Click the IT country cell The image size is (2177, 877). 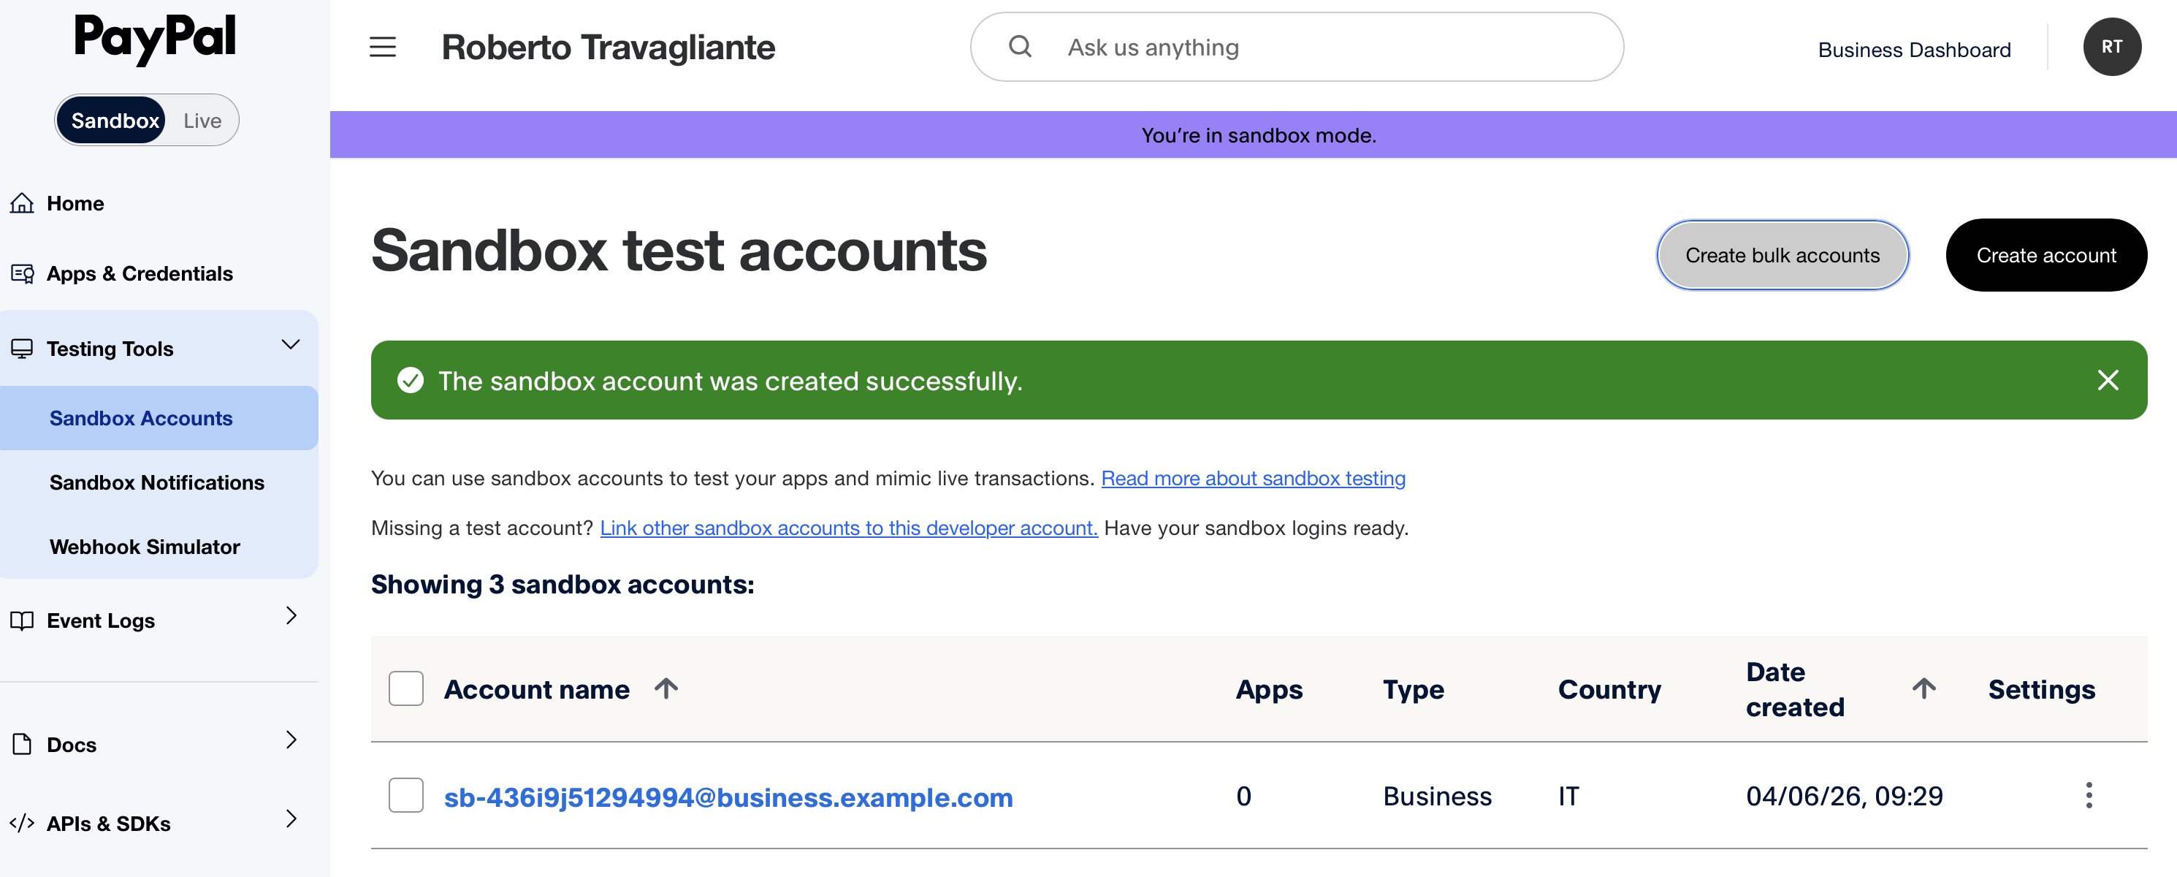coord(1568,796)
